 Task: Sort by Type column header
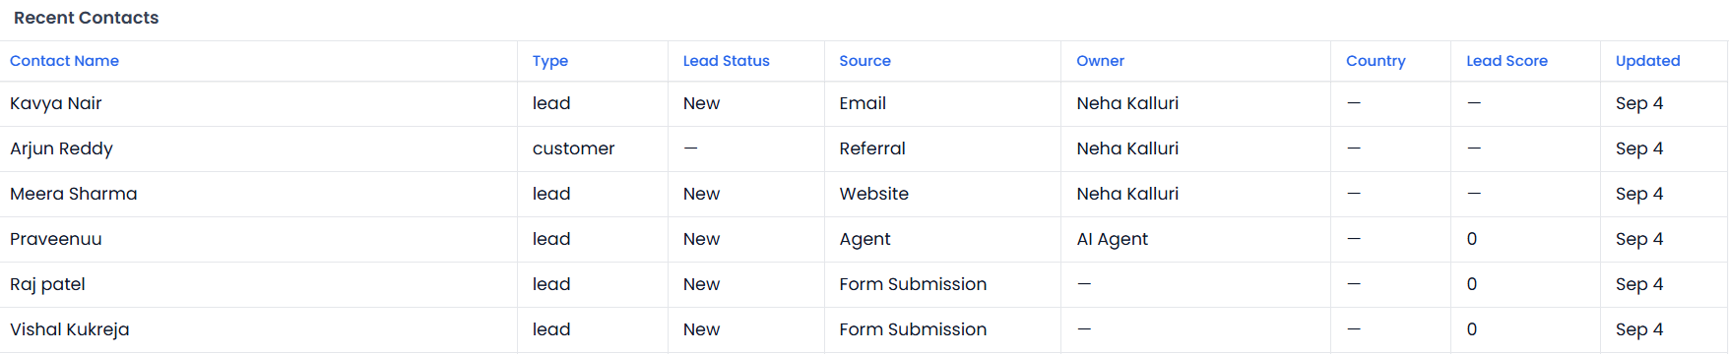pyautogui.click(x=550, y=61)
